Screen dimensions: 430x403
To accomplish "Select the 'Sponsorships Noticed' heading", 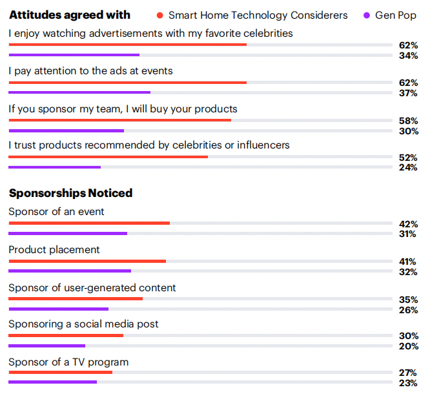I will (x=71, y=193).
